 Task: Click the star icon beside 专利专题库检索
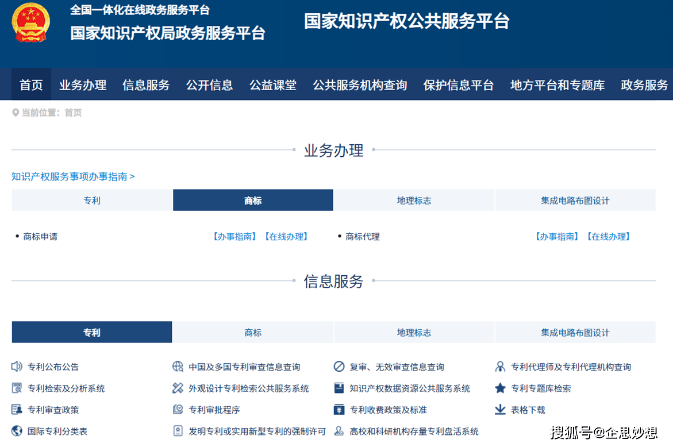point(500,388)
